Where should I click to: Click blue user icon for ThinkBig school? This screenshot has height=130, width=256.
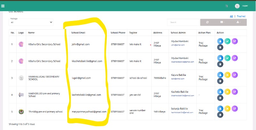[x=220, y=108]
